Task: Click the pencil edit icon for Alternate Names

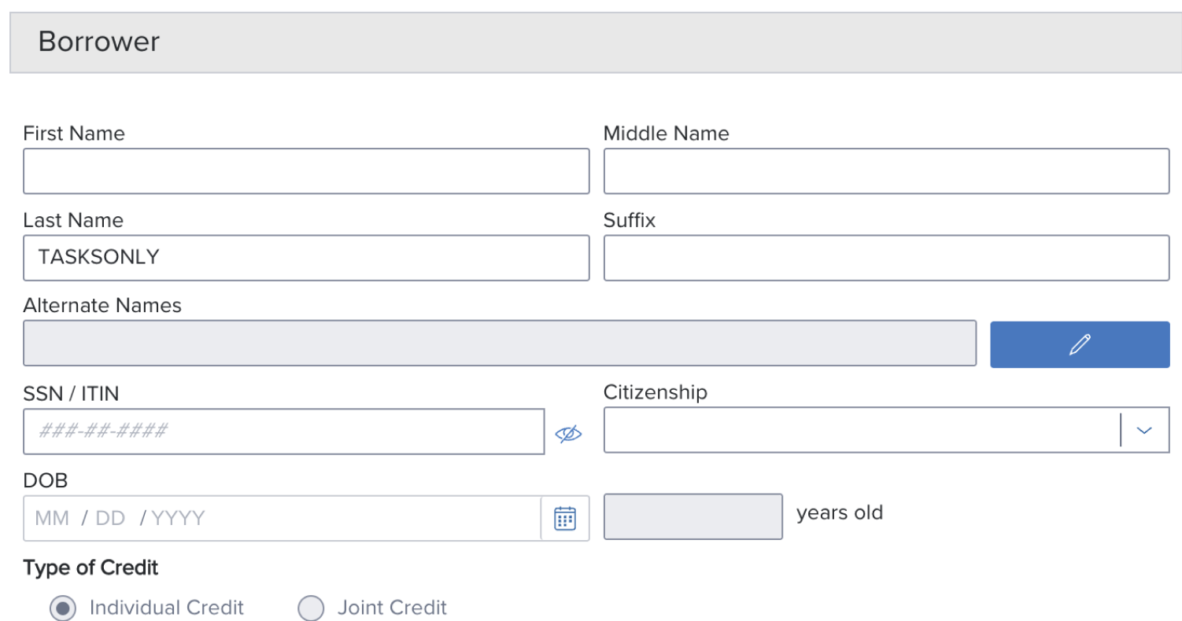Action: (x=1080, y=344)
